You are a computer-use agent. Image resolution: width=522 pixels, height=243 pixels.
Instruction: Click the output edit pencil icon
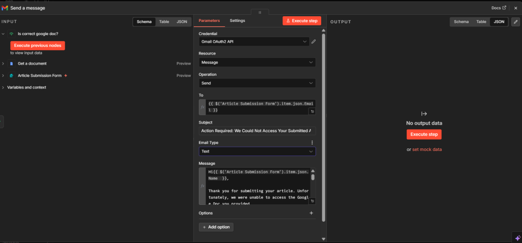pos(515,22)
